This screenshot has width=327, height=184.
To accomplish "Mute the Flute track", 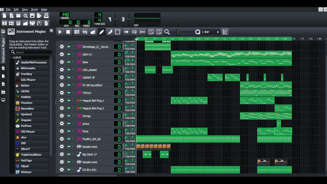I will pos(69,131).
